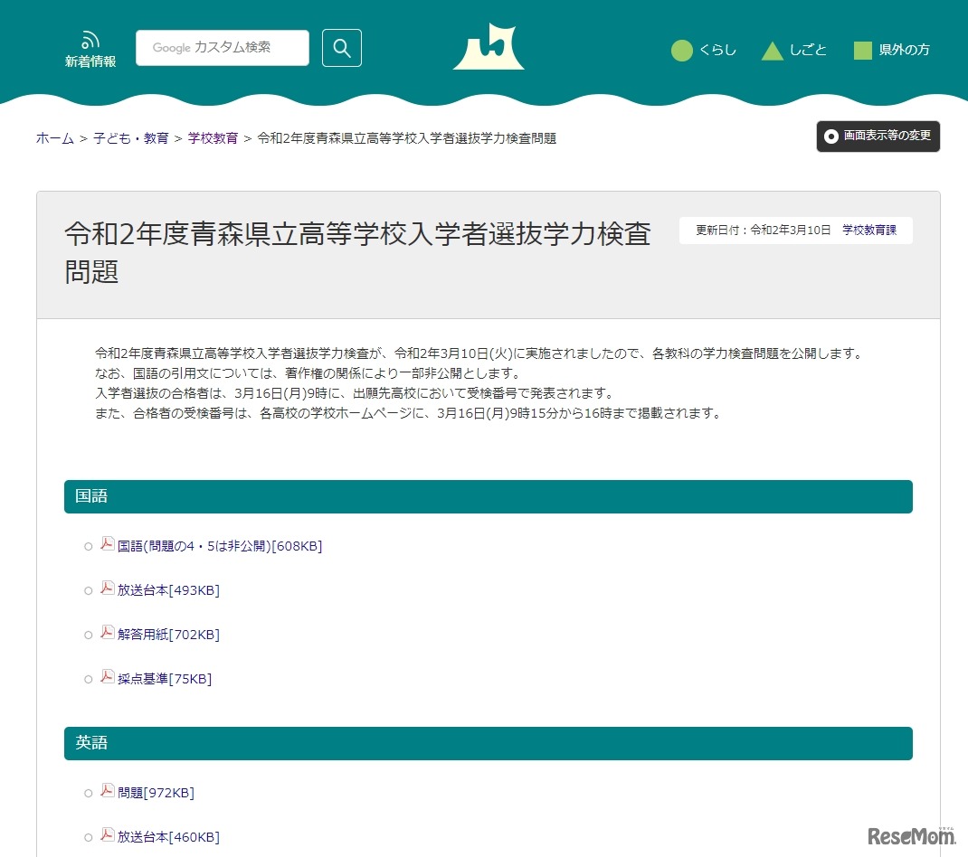Open 学校教育 from the breadcrumb navigation
The height and width of the screenshot is (857, 968).
213,138
